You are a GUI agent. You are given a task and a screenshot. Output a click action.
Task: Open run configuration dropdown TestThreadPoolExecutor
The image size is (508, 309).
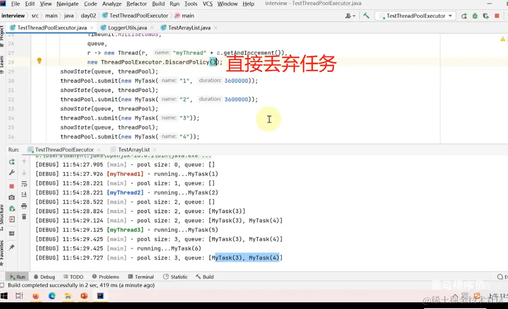[x=416, y=15]
